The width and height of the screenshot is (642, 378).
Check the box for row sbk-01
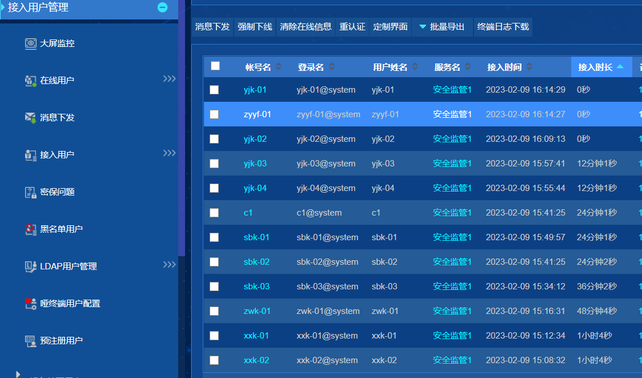point(214,237)
